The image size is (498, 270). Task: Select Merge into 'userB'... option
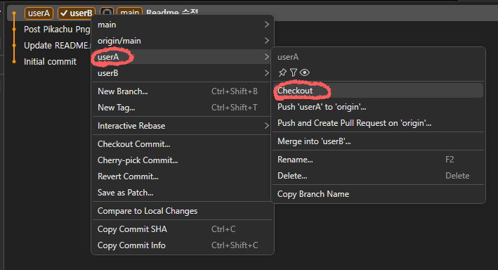point(378,141)
